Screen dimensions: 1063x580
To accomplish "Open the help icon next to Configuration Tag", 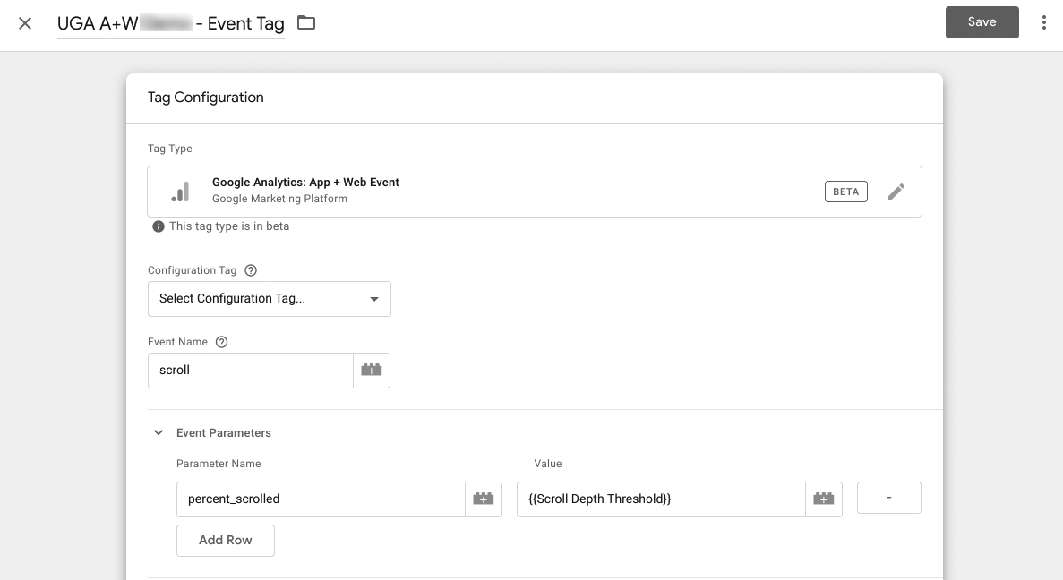I will pos(251,270).
